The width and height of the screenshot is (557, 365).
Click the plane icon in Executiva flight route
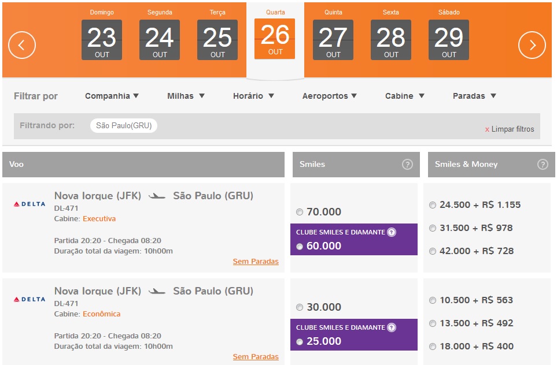pyautogui.click(x=157, y=196)
